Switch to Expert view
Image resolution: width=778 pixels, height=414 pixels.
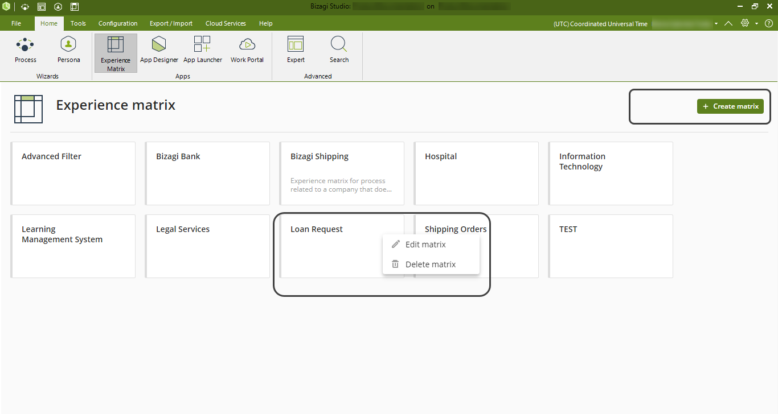296,50
